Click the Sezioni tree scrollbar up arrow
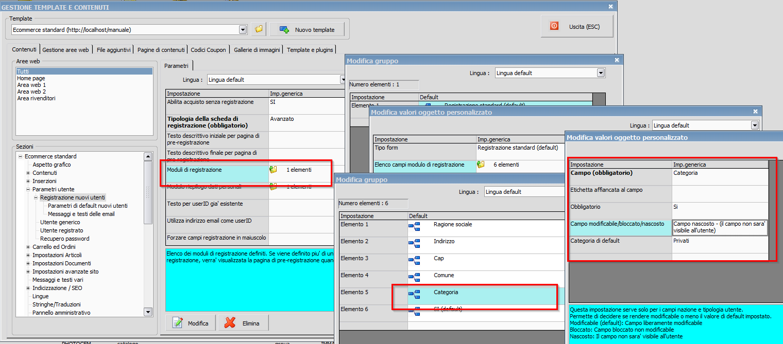 pyautogui.click(x=148, y=156)
